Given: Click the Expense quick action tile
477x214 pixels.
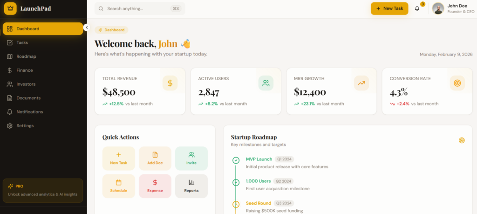Looking at the screenshot, I should pyautogui.click(x=155, y=186).
